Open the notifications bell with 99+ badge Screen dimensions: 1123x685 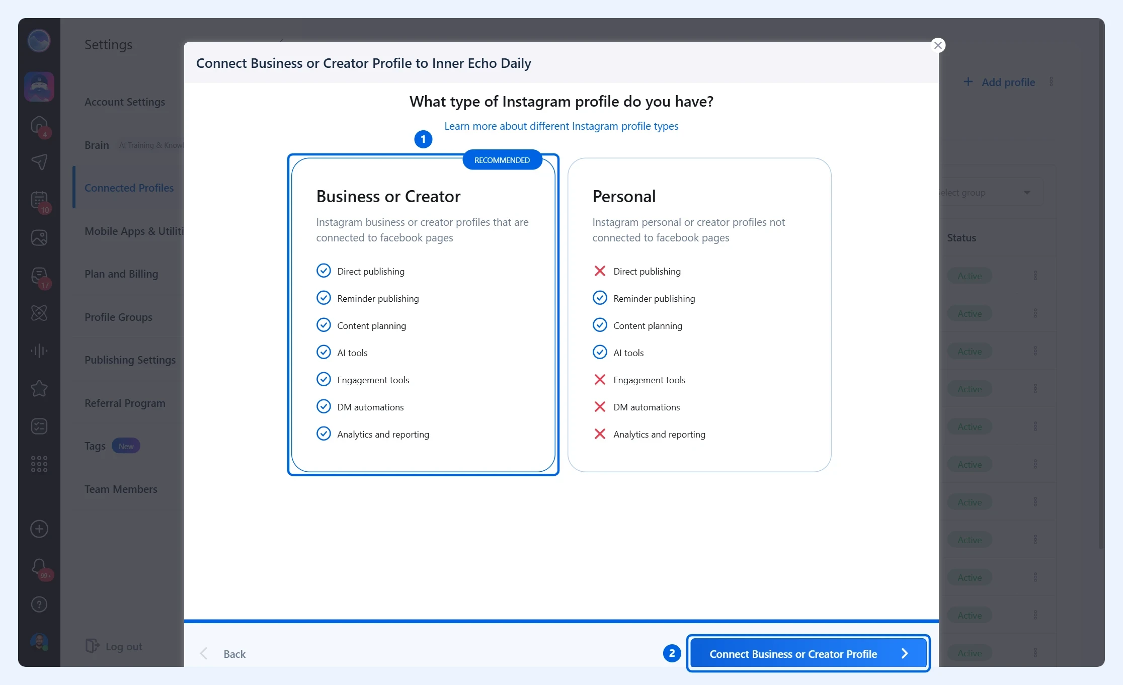(x=40, y=568)
